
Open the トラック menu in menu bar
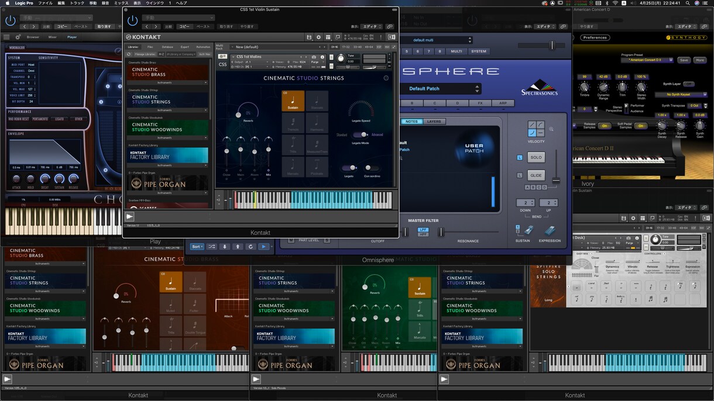[x=77, y=3]
